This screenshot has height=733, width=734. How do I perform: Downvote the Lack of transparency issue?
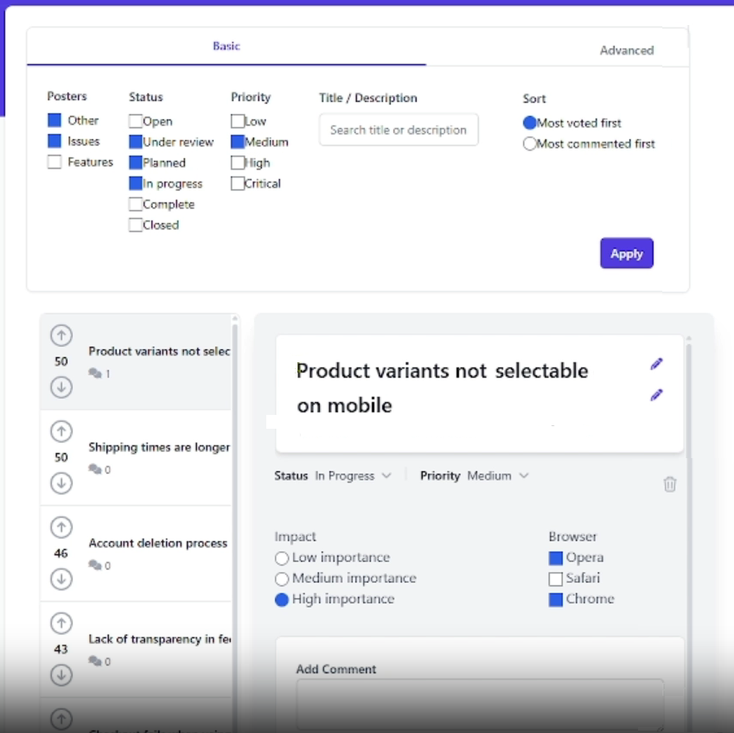(61, 675)
